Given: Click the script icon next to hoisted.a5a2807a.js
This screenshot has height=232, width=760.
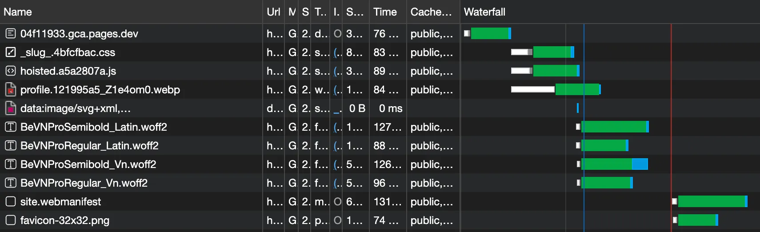Looking at the screenshot, I should (11, 71).
